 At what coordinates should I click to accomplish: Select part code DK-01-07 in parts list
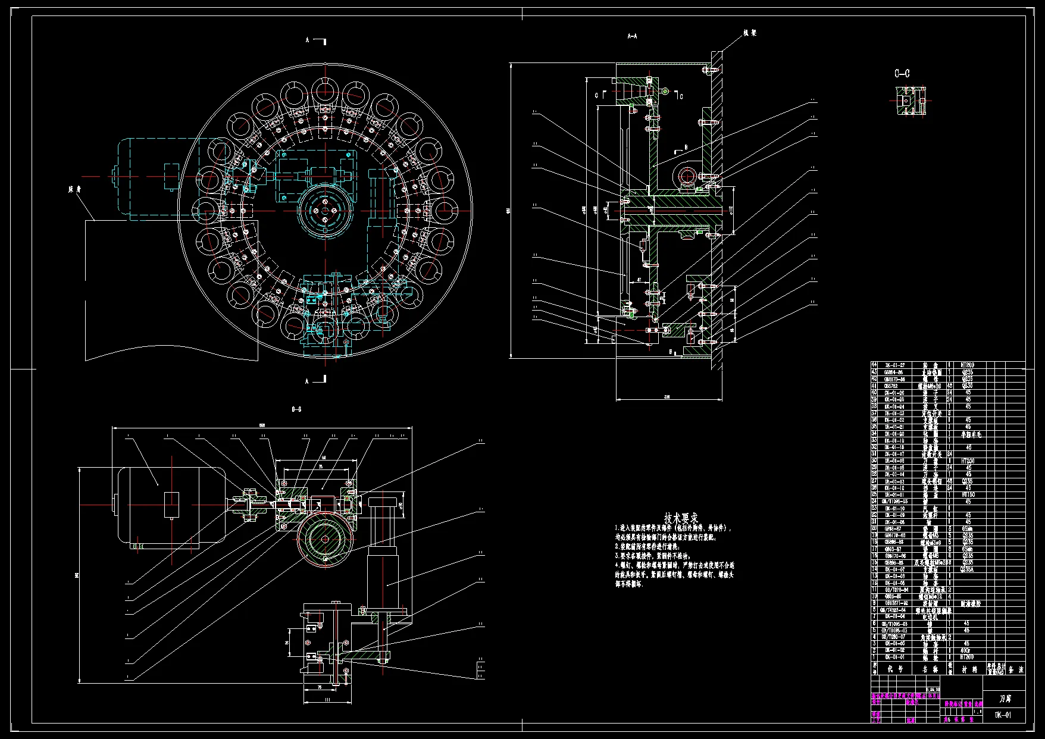(x=895, y=569)
